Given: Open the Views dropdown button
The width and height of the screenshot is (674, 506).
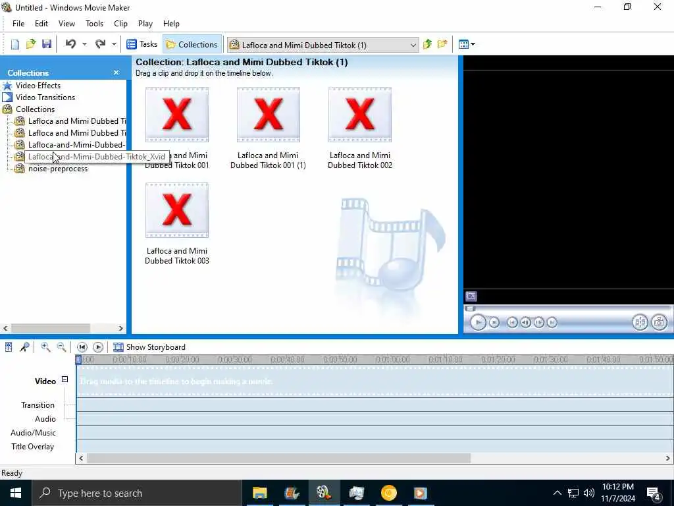Looking at the screenshot, I should (x=467, y=44).
